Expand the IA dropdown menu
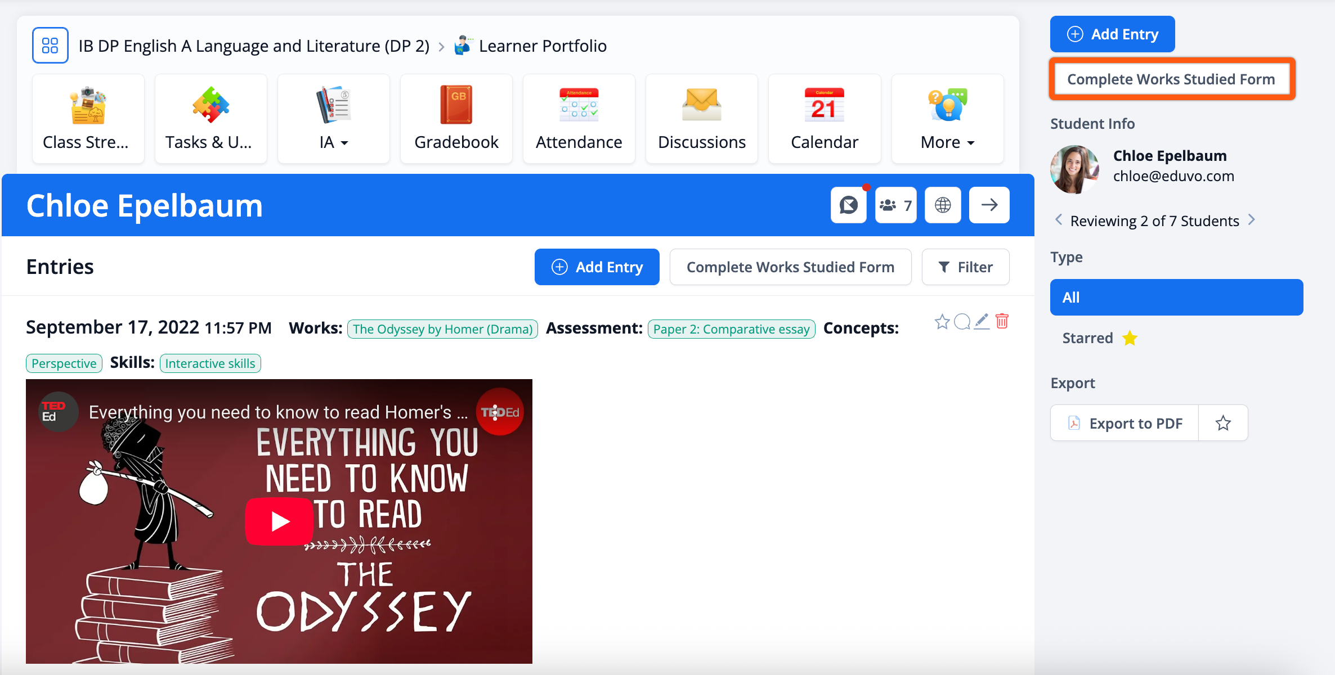Viewport: 1335px width, 675px height. (333, 142)
